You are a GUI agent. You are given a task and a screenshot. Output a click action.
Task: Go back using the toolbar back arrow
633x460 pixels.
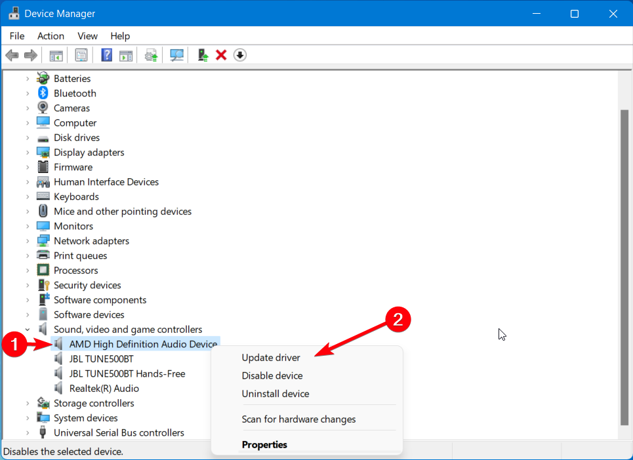12,55
